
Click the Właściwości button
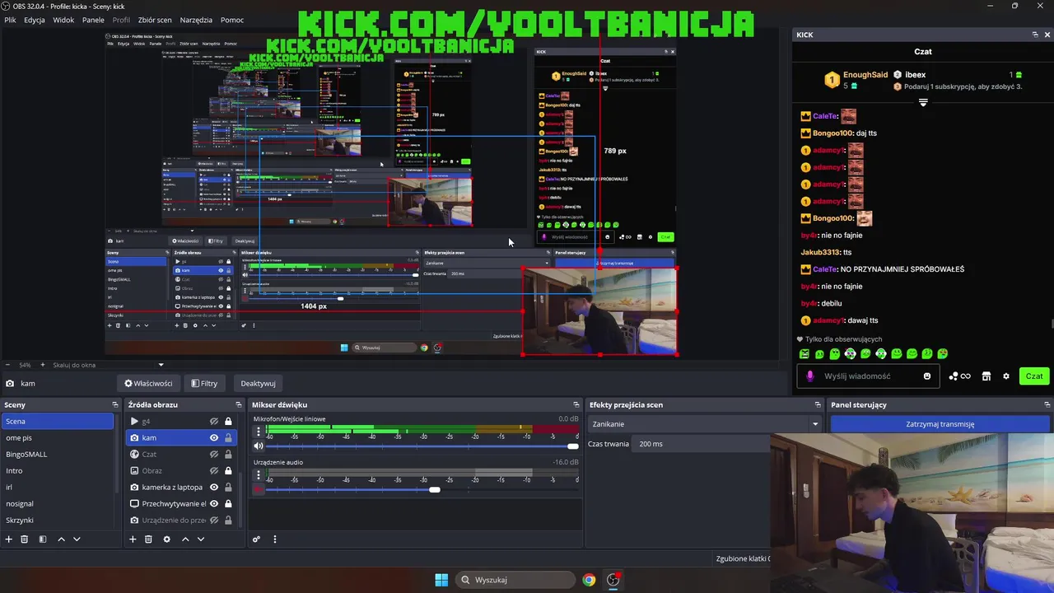[x=148, y=383]
